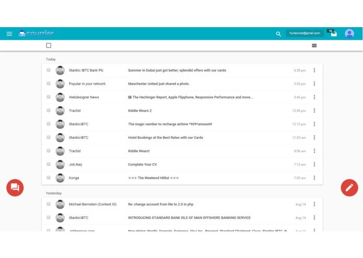Open more options for magic number airtime email
Screen dimensions: 363x258
(x=314, y=124)
